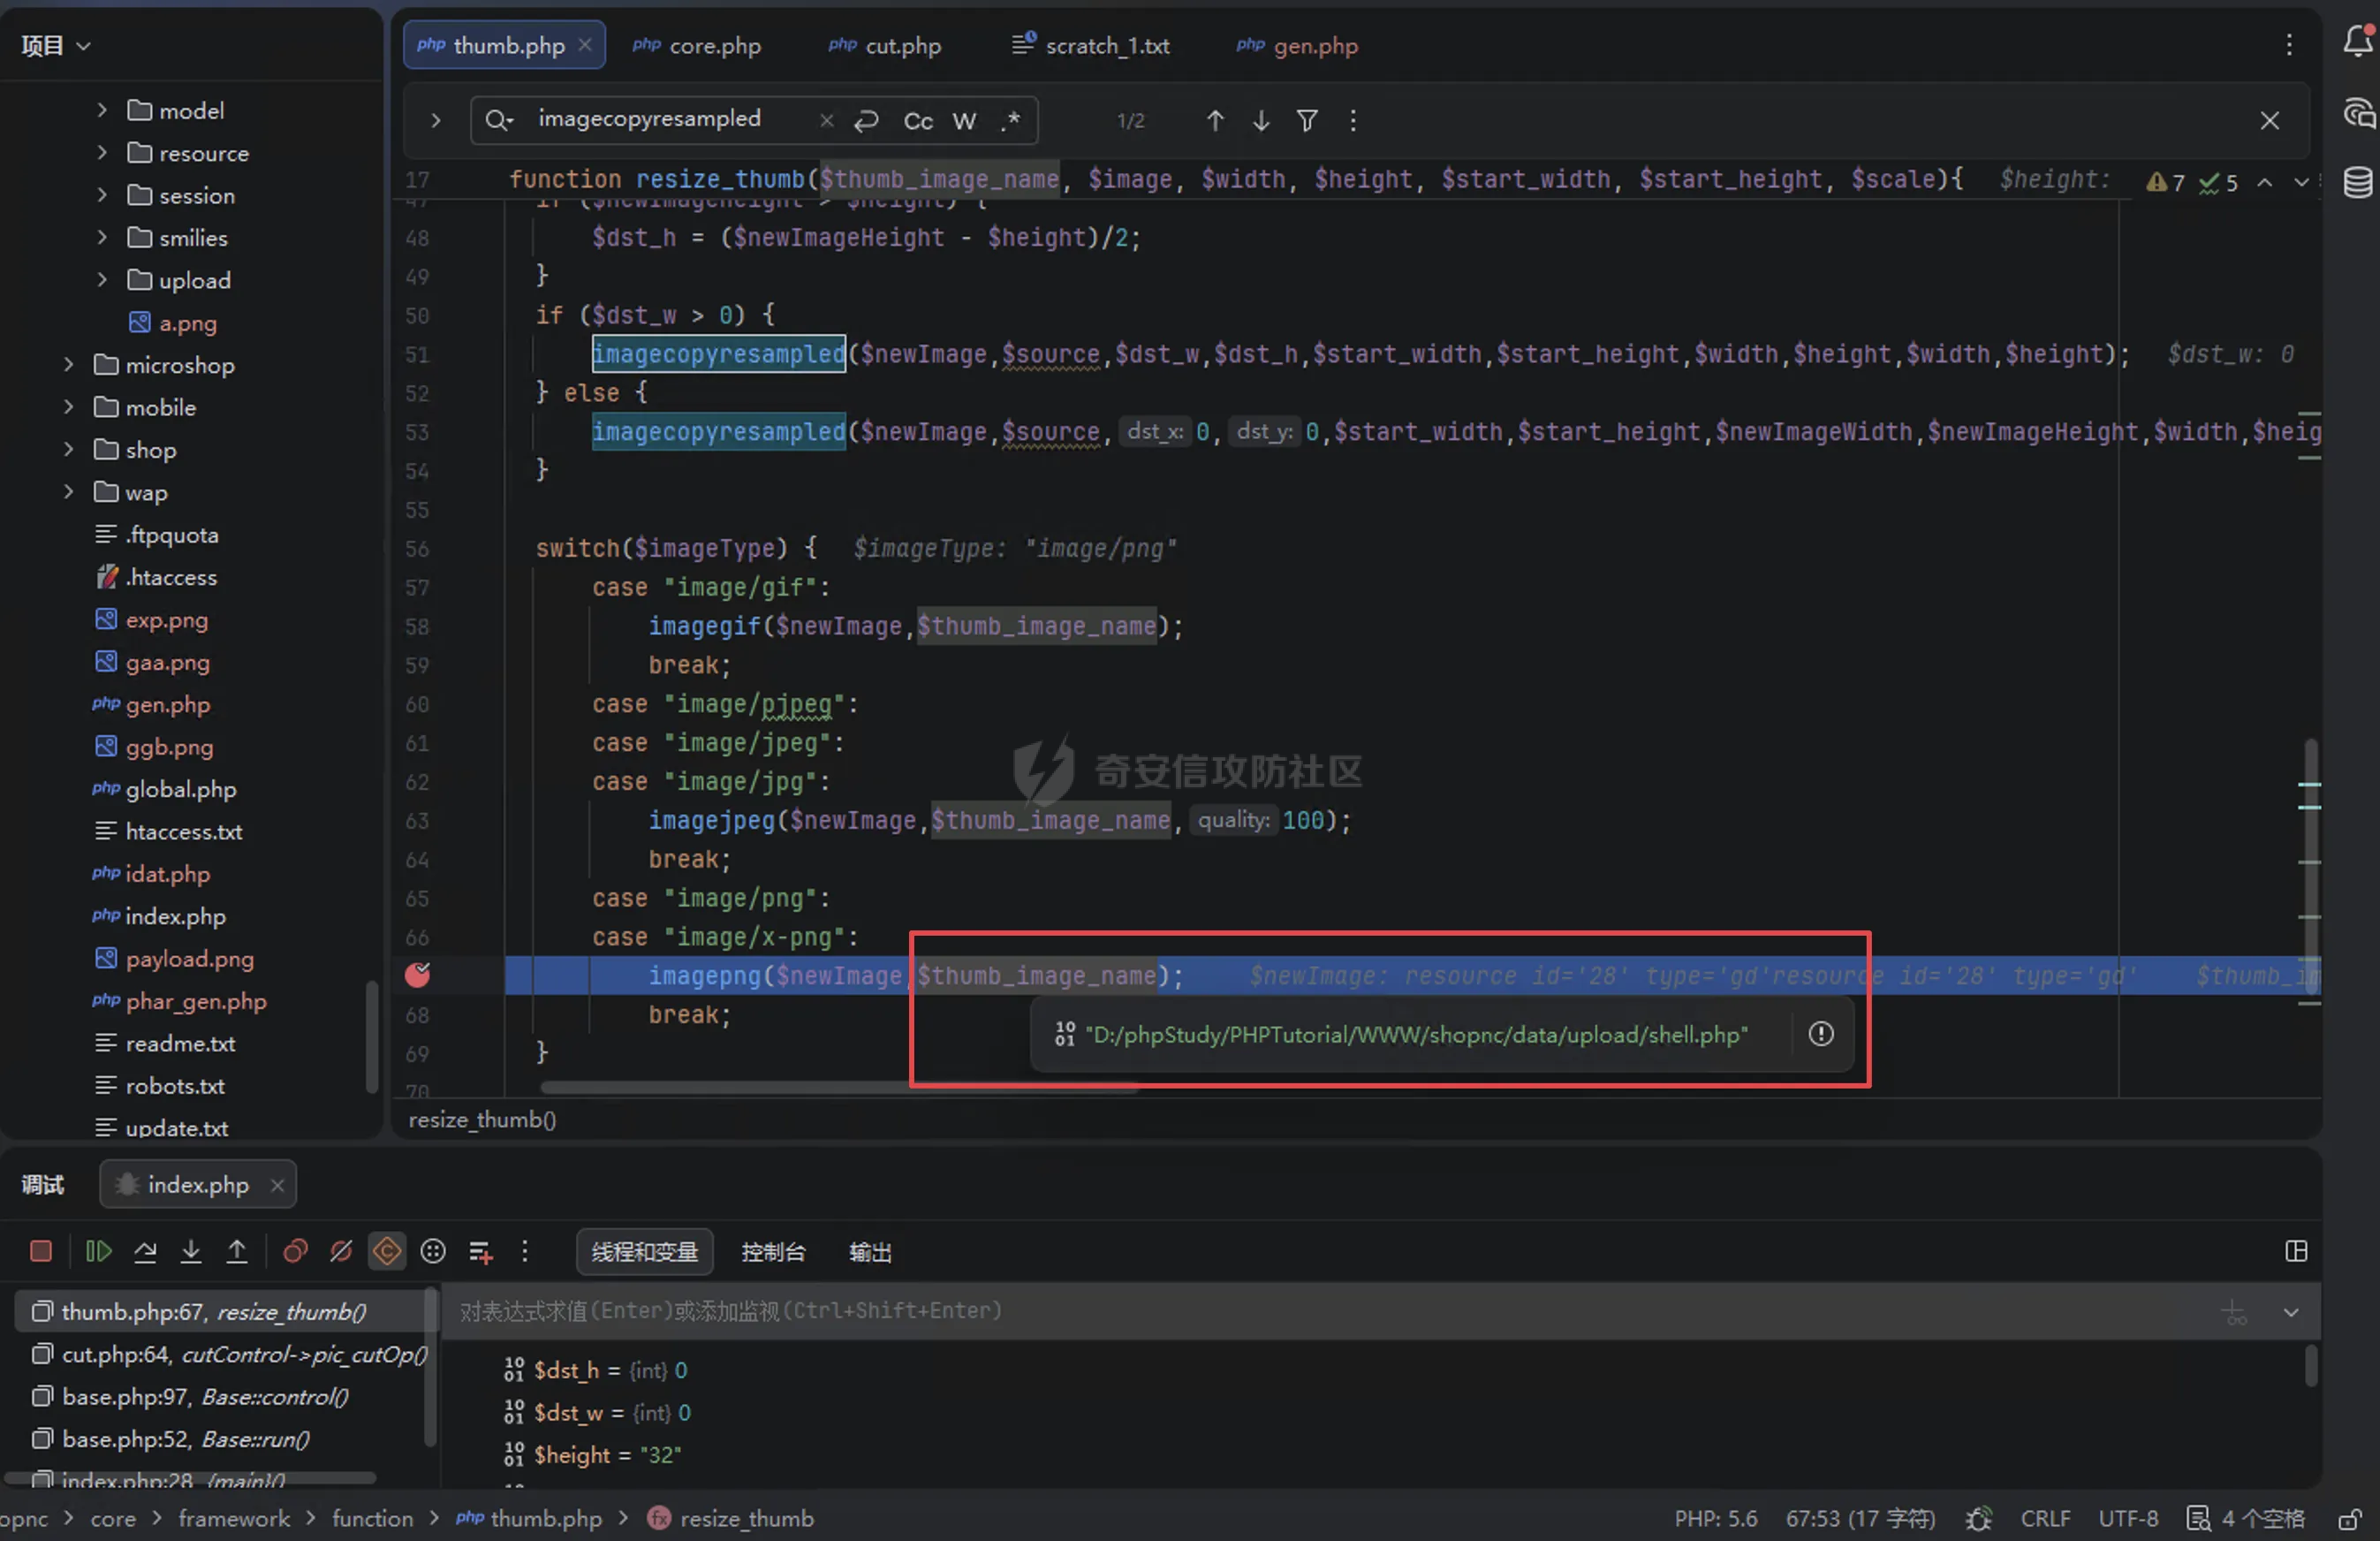Enable Regex search option
This screenshot has width=2380, height=1541.
1010,121
